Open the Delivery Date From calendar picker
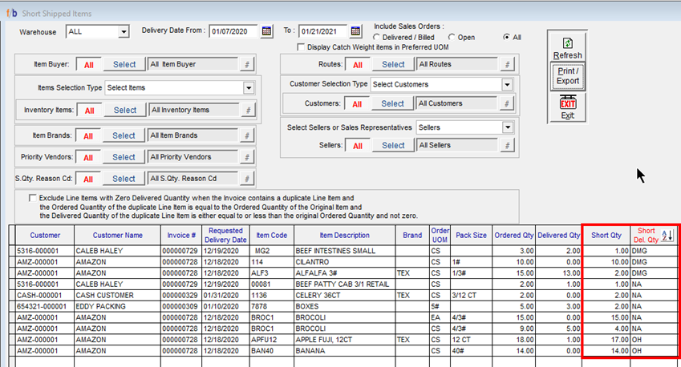Screen dimensions: 681x367 (266, 31)
